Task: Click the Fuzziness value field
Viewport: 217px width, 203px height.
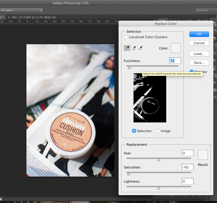Action: point(175,61)
